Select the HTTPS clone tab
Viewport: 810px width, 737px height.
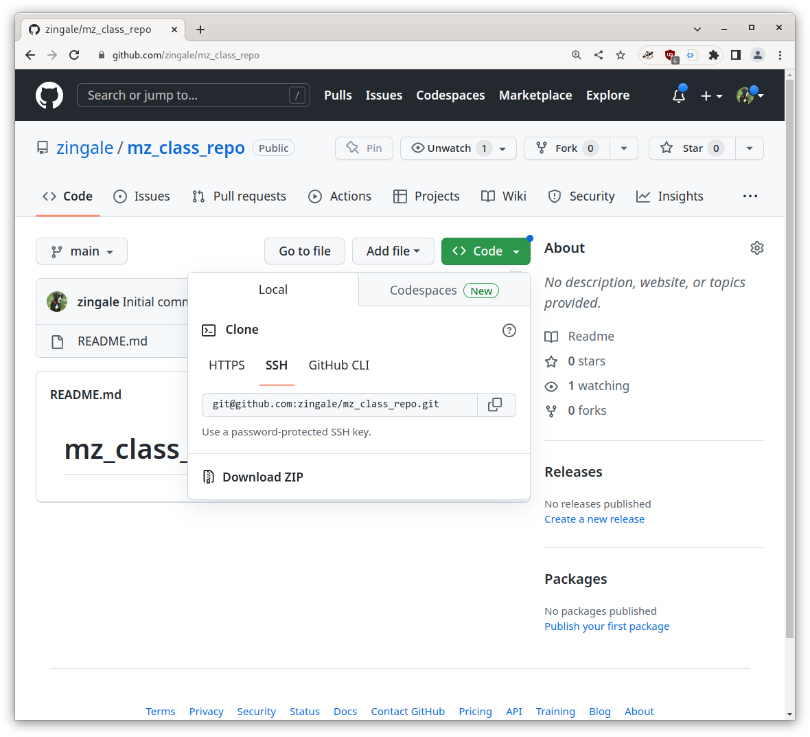(227, 365)
